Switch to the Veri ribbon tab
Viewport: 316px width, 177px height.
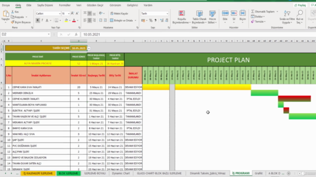pyautogui.click(x=79, y=5)
